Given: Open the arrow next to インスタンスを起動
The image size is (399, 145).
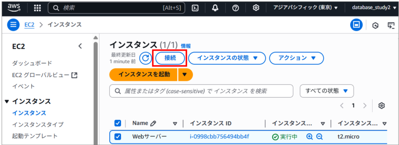Looking at the screenshot, I should [x=185, y=74].
